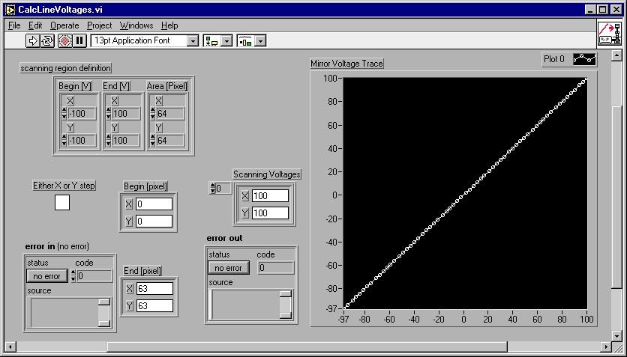Click the Begin [pixel] X input field

[154, 204]
